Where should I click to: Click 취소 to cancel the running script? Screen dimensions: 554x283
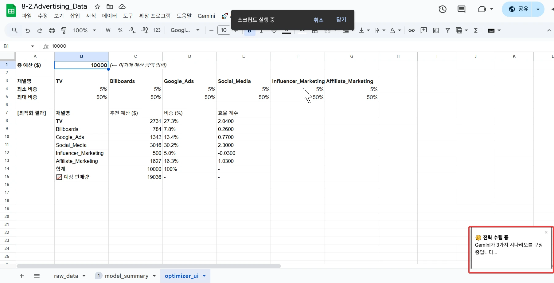318,20
